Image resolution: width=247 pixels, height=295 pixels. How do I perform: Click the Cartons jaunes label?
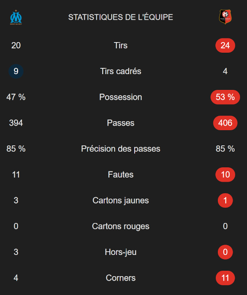pos(121,201)
